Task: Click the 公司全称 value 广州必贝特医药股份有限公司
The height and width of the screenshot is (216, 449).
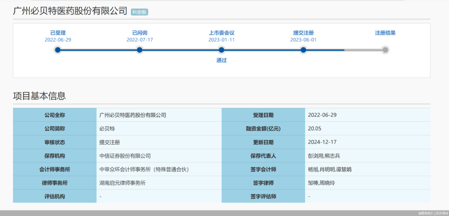Action: (x=133, y=115)
